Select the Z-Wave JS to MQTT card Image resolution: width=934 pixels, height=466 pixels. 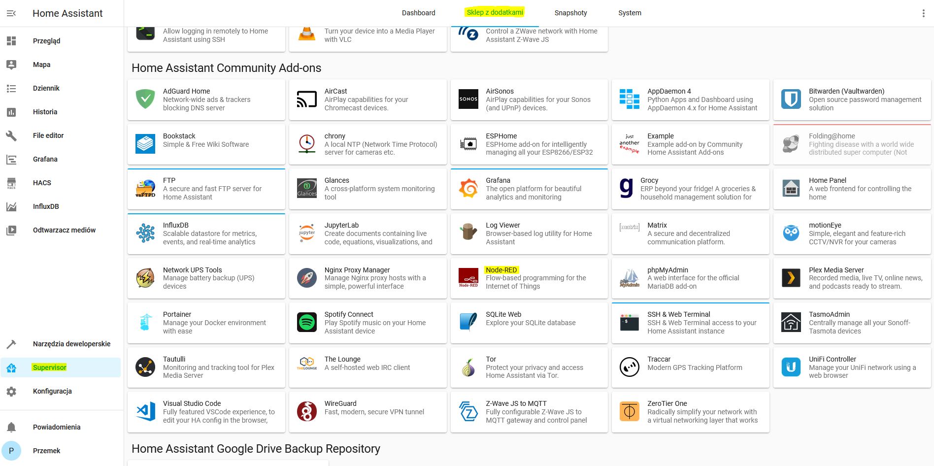529,412
